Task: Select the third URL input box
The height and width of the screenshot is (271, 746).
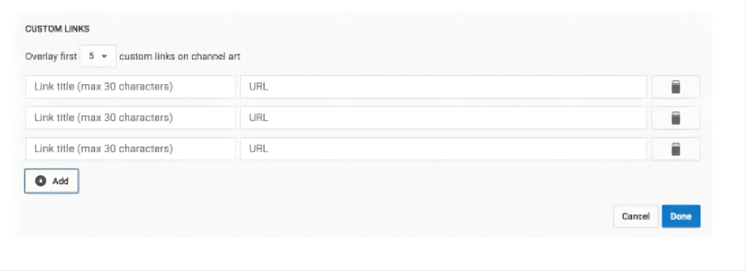Action: 443,148
